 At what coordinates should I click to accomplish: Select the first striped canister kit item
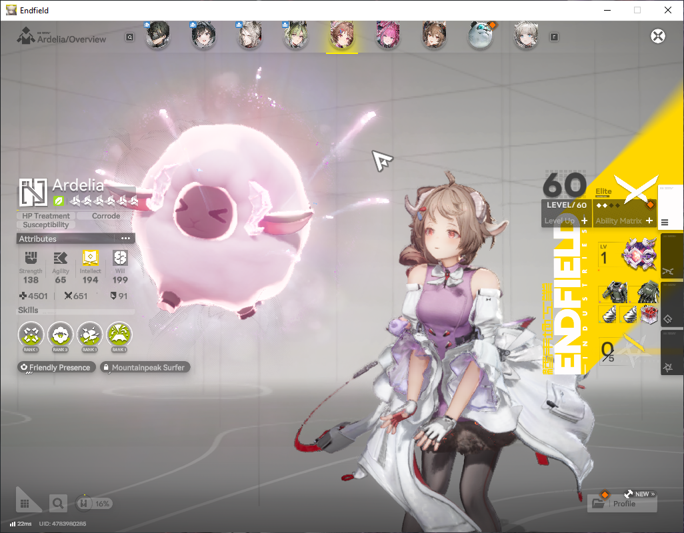[x=609, y=314]
